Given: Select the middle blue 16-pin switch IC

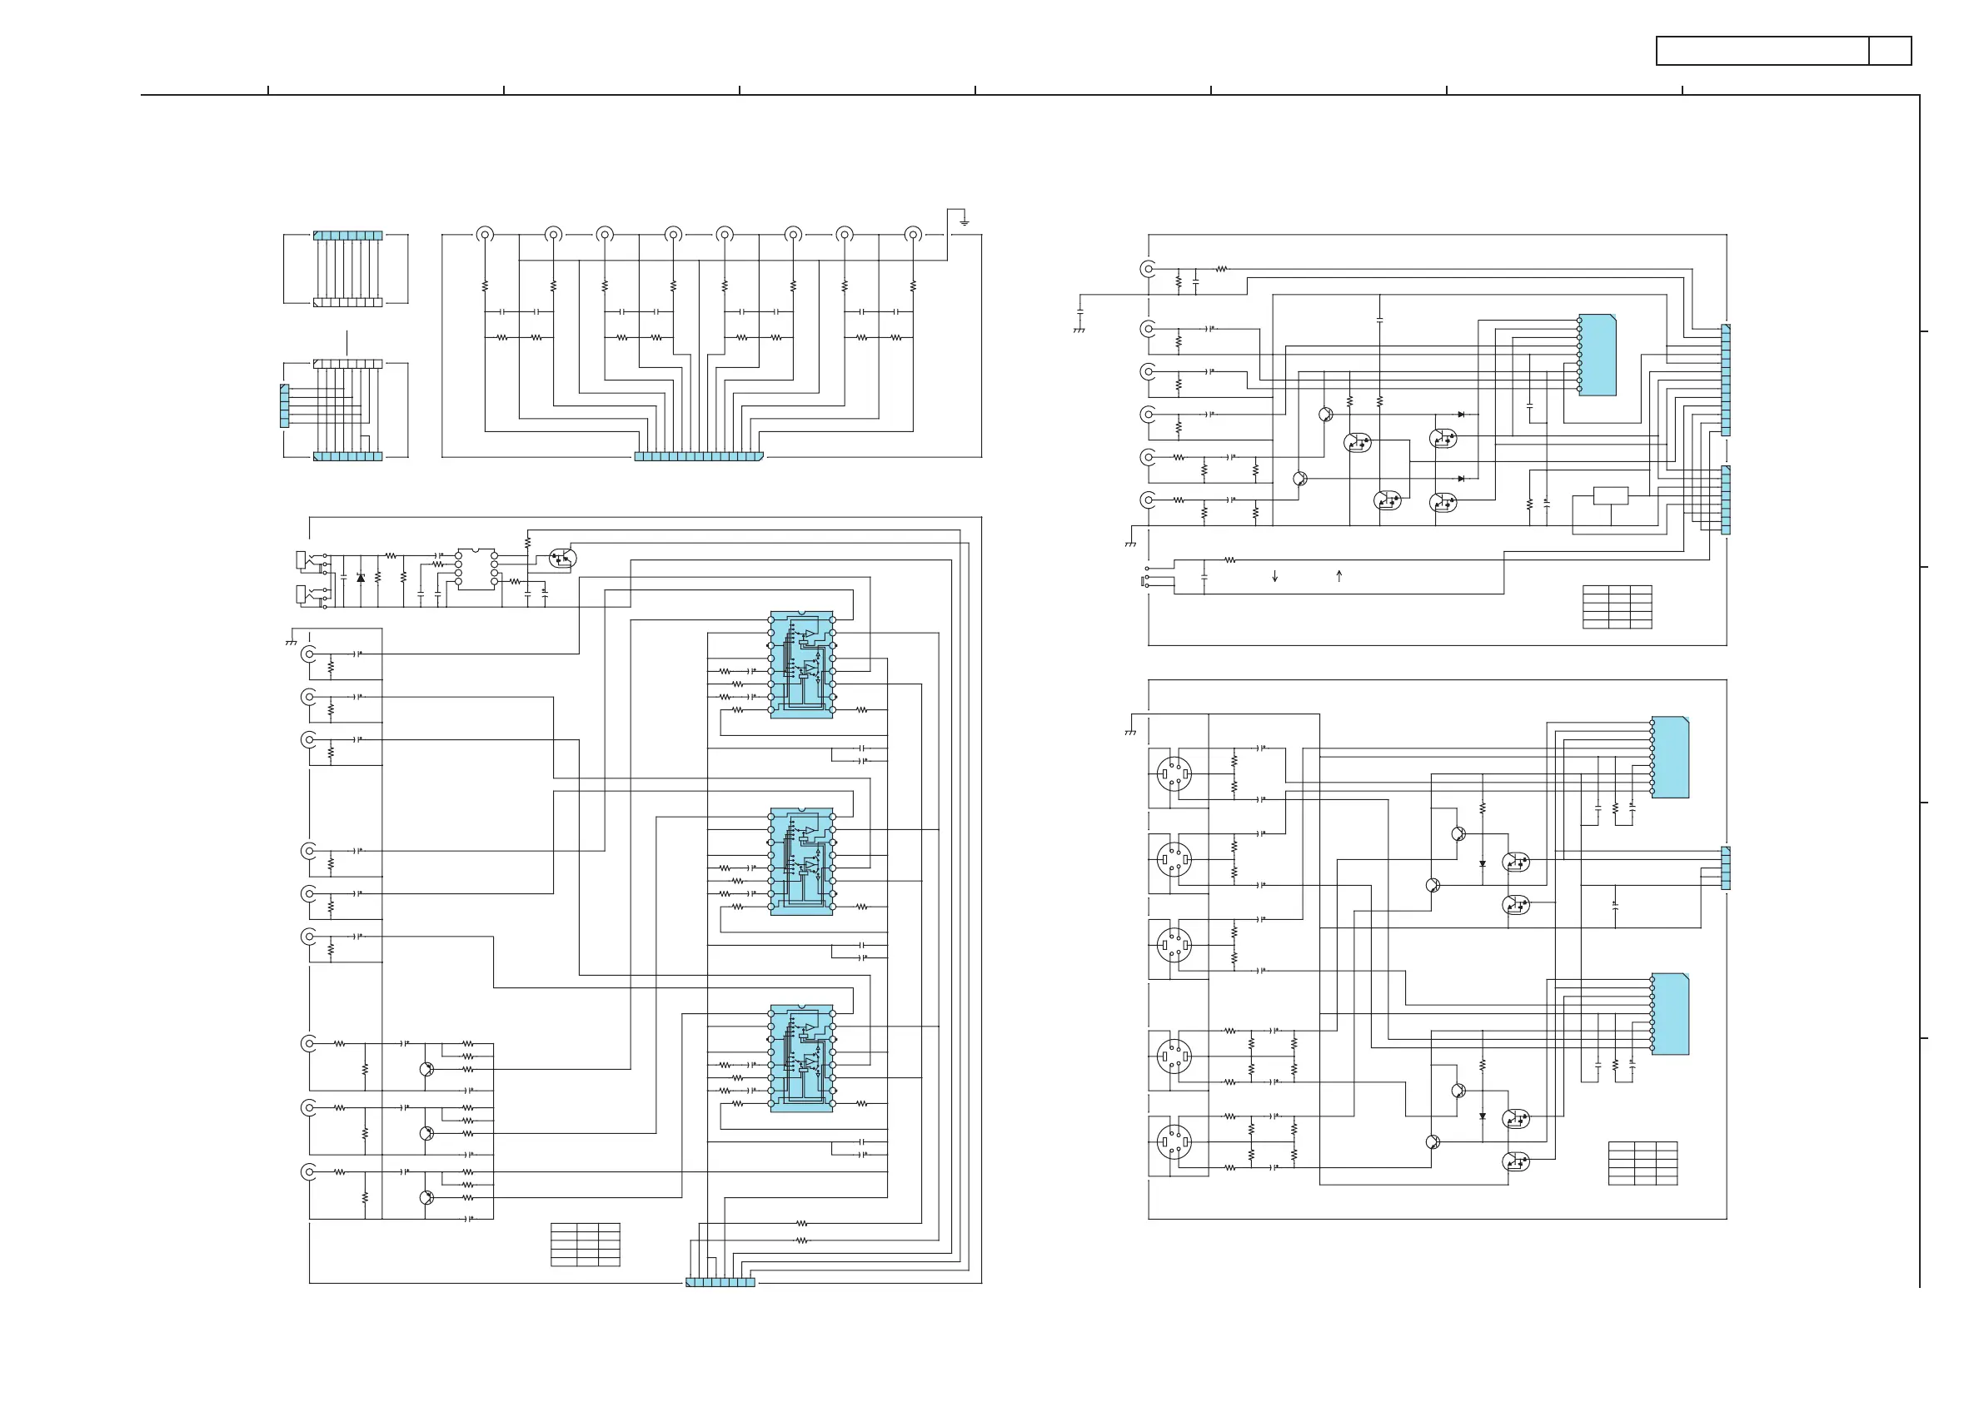Looking at the screenshot, I should [x=802, y=861].
